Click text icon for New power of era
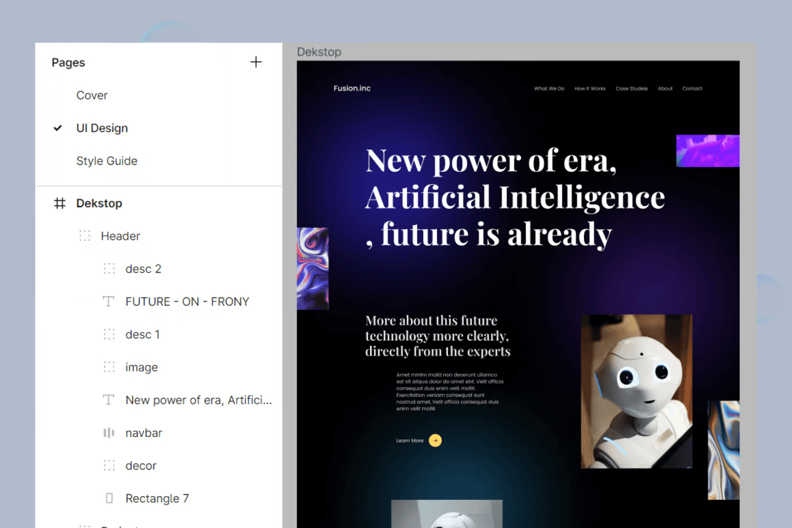The image size is (792, 528). tap(109, 400)
